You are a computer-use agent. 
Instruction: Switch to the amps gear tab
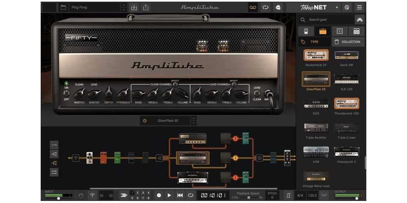(323, 31)
